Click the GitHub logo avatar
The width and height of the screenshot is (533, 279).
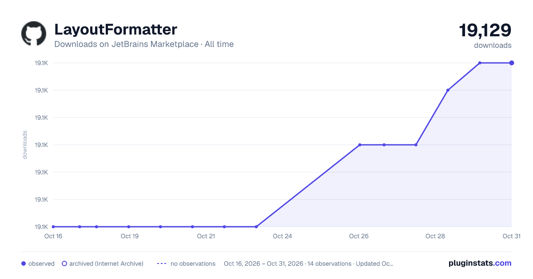point(34,34)
